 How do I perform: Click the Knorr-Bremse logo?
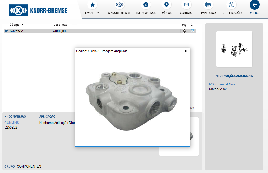click(x=38, y=10)
